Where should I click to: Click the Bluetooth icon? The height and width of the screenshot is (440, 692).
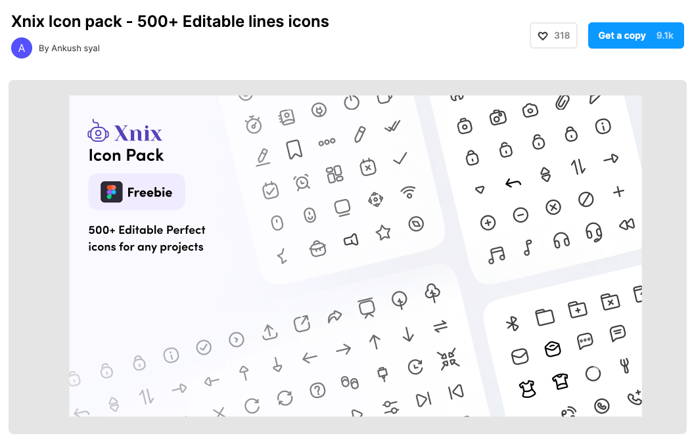(x=513, y=322)
